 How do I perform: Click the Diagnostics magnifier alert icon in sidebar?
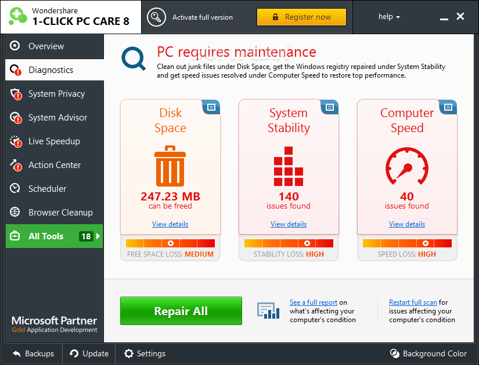[15, 70]
